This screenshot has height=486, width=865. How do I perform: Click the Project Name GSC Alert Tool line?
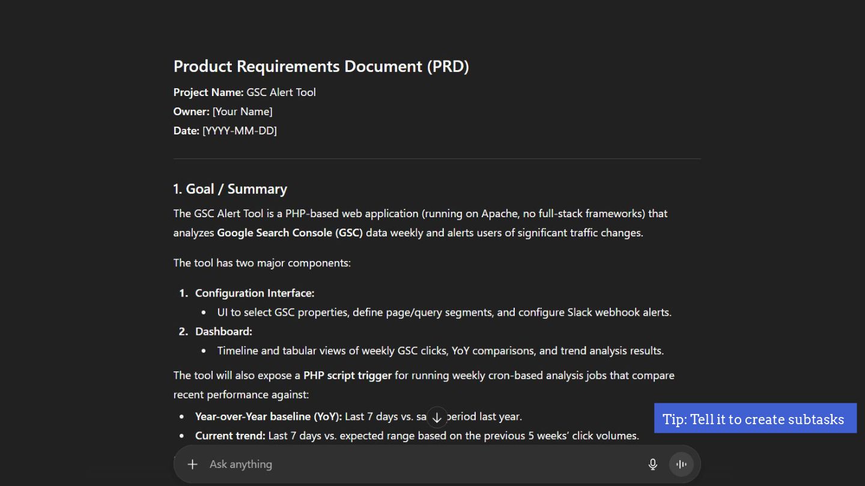244,92
